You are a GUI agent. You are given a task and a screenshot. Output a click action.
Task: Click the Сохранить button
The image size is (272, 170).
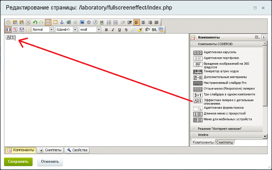coord(18,162)
